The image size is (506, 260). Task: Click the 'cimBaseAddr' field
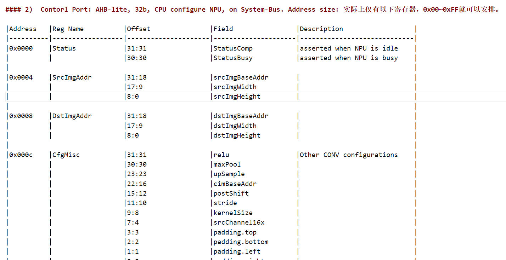[x=235, y=184]
